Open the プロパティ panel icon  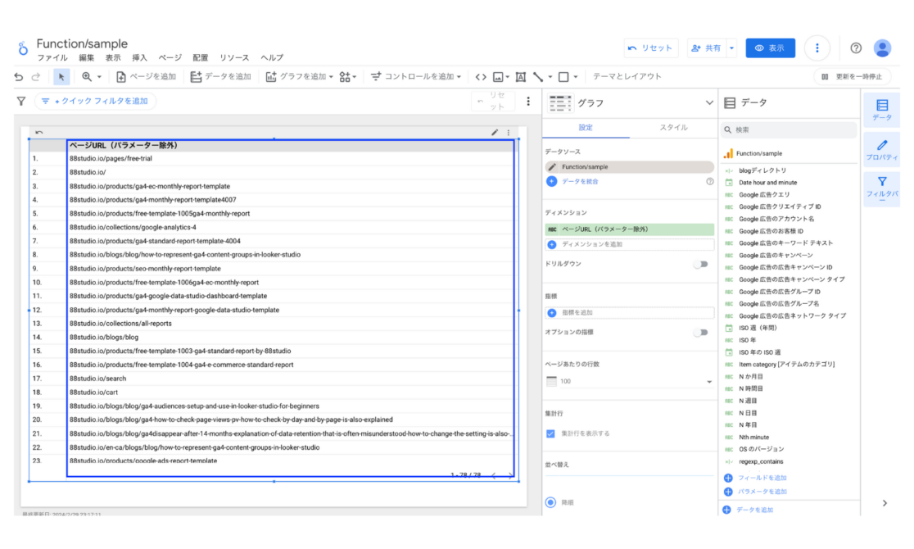pos(882,147)
